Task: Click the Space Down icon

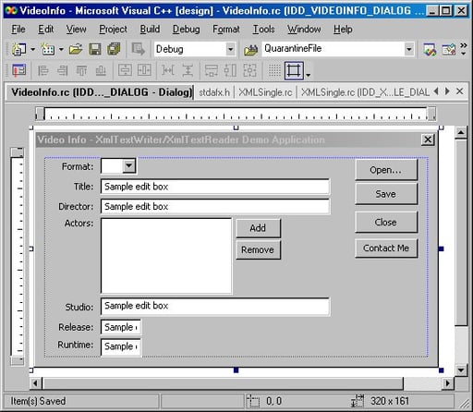Action: point(188,70)
